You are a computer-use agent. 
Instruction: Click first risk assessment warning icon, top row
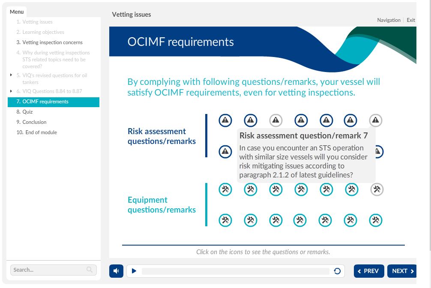pyautogui.click(x=225, y=120)
